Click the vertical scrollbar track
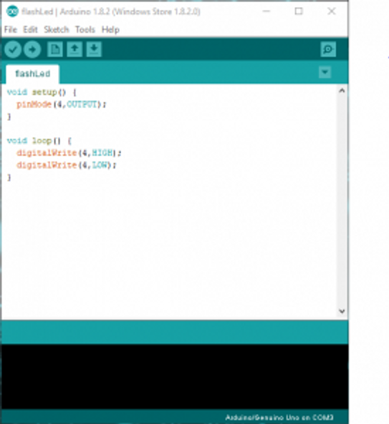Viewport: 389px width, 424px height. [x=342, y=201]
